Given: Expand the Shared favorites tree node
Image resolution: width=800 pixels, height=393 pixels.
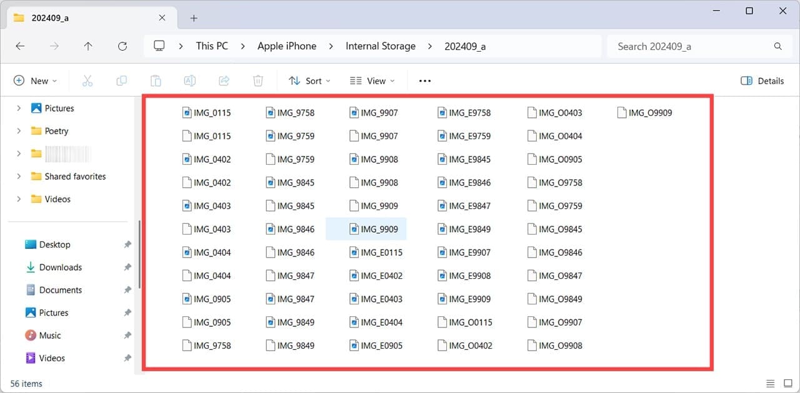Looking at the screenshot, I should (19, 177).
